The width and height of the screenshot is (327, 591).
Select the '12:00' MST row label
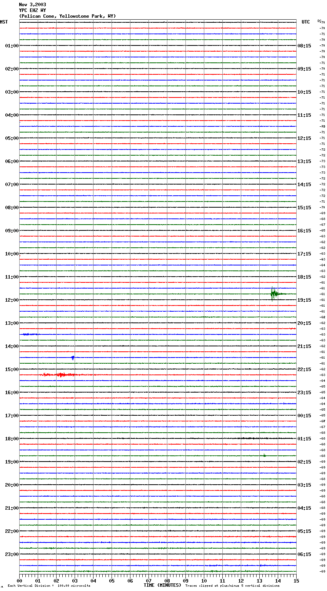point(12,300)
